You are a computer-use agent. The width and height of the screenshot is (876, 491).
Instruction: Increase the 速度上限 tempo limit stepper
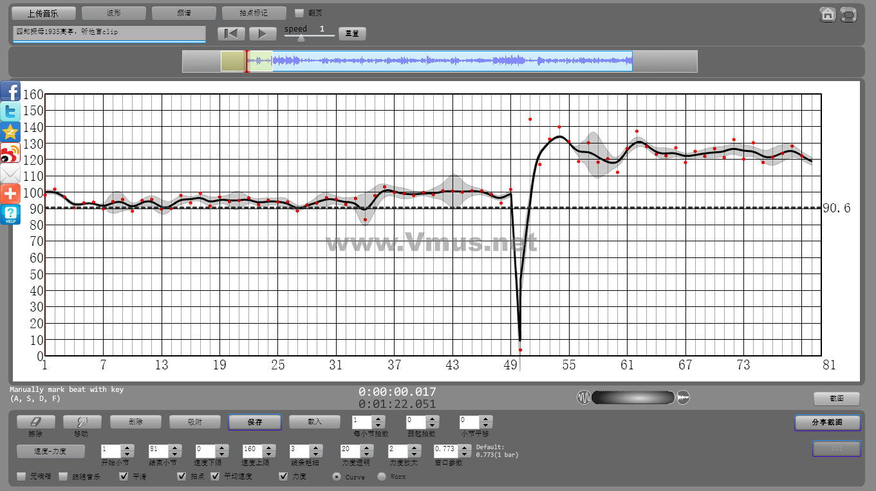268,447
